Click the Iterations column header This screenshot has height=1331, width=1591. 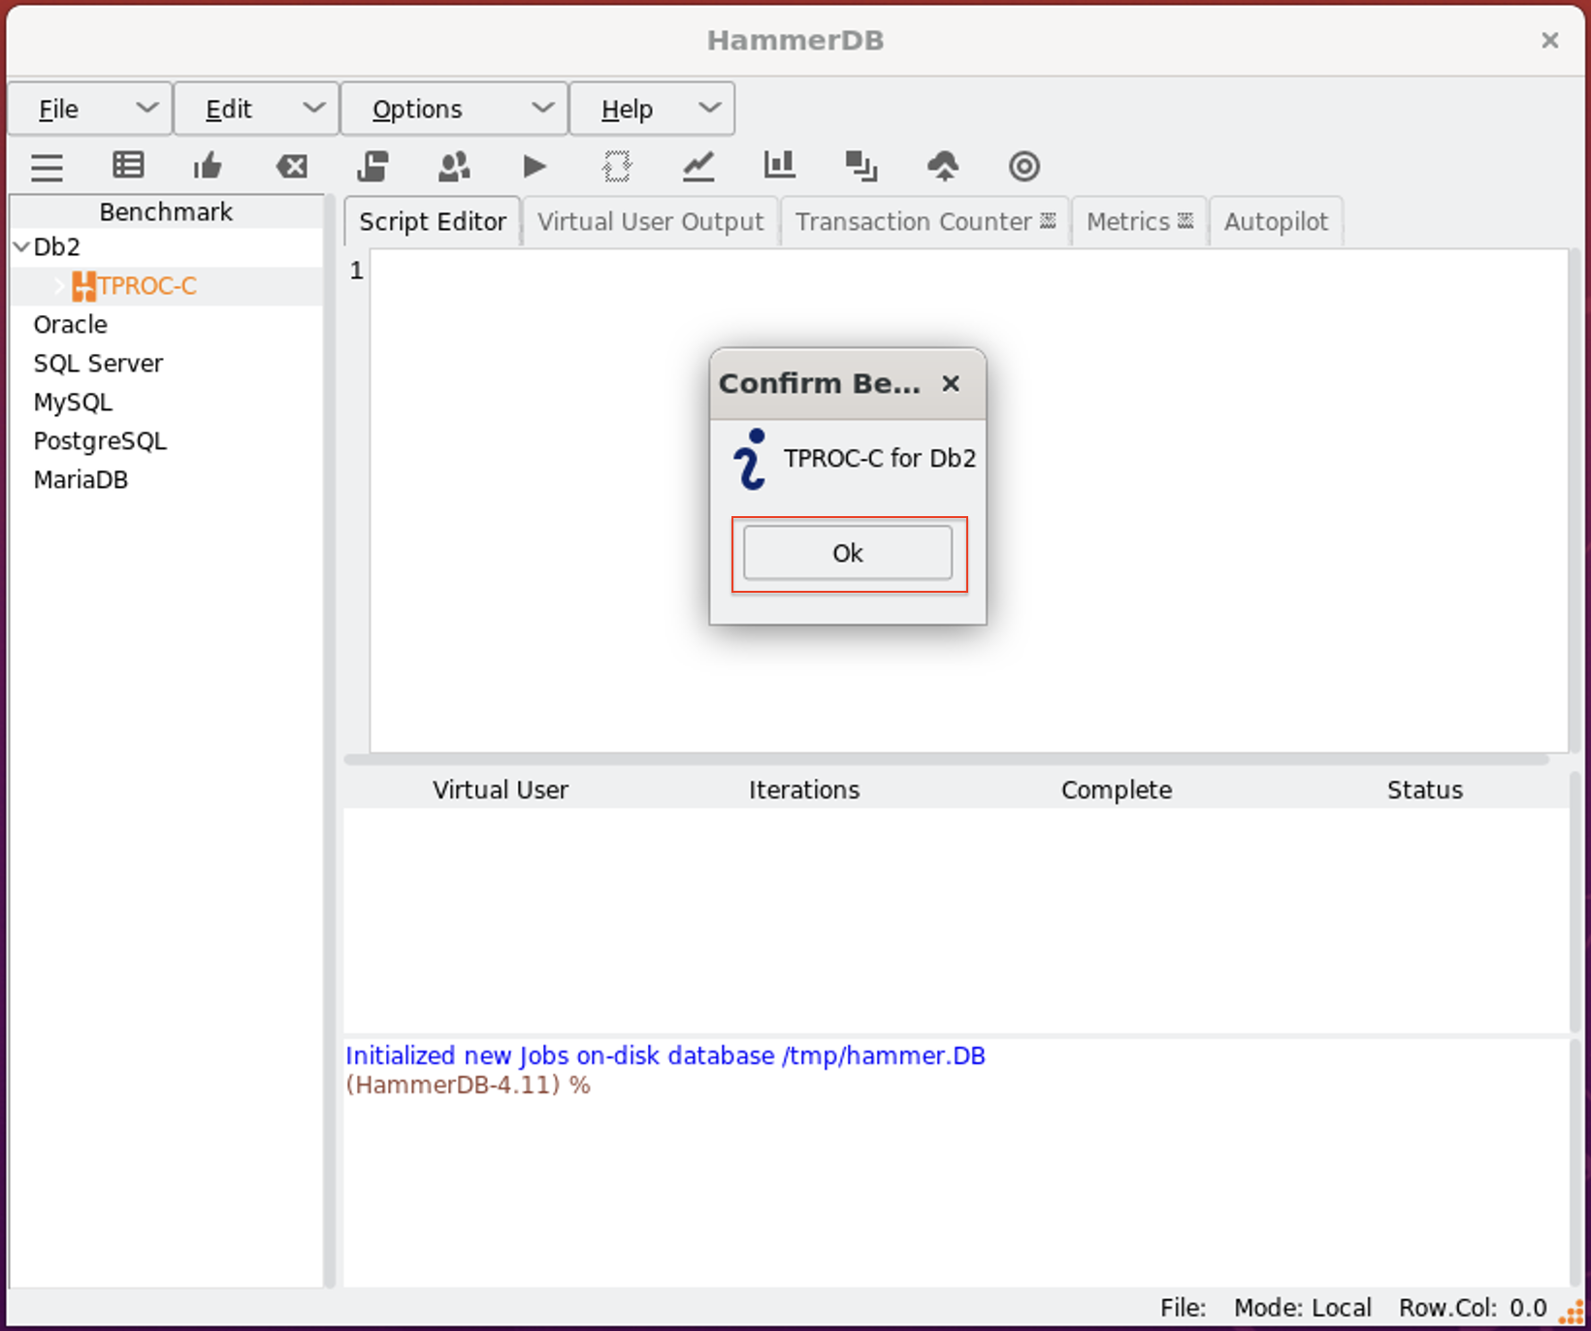click(x=804, y=790)
